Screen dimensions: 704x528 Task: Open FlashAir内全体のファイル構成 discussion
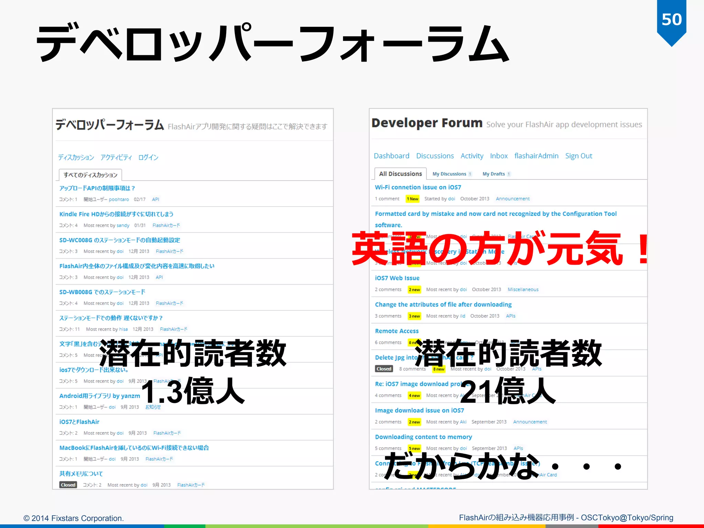pyautogui.click(x=137, y=266)
